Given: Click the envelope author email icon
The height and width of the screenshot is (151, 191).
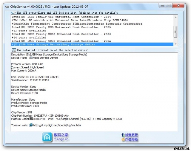Looking at the screenshot, I should [x=123, y=139].
